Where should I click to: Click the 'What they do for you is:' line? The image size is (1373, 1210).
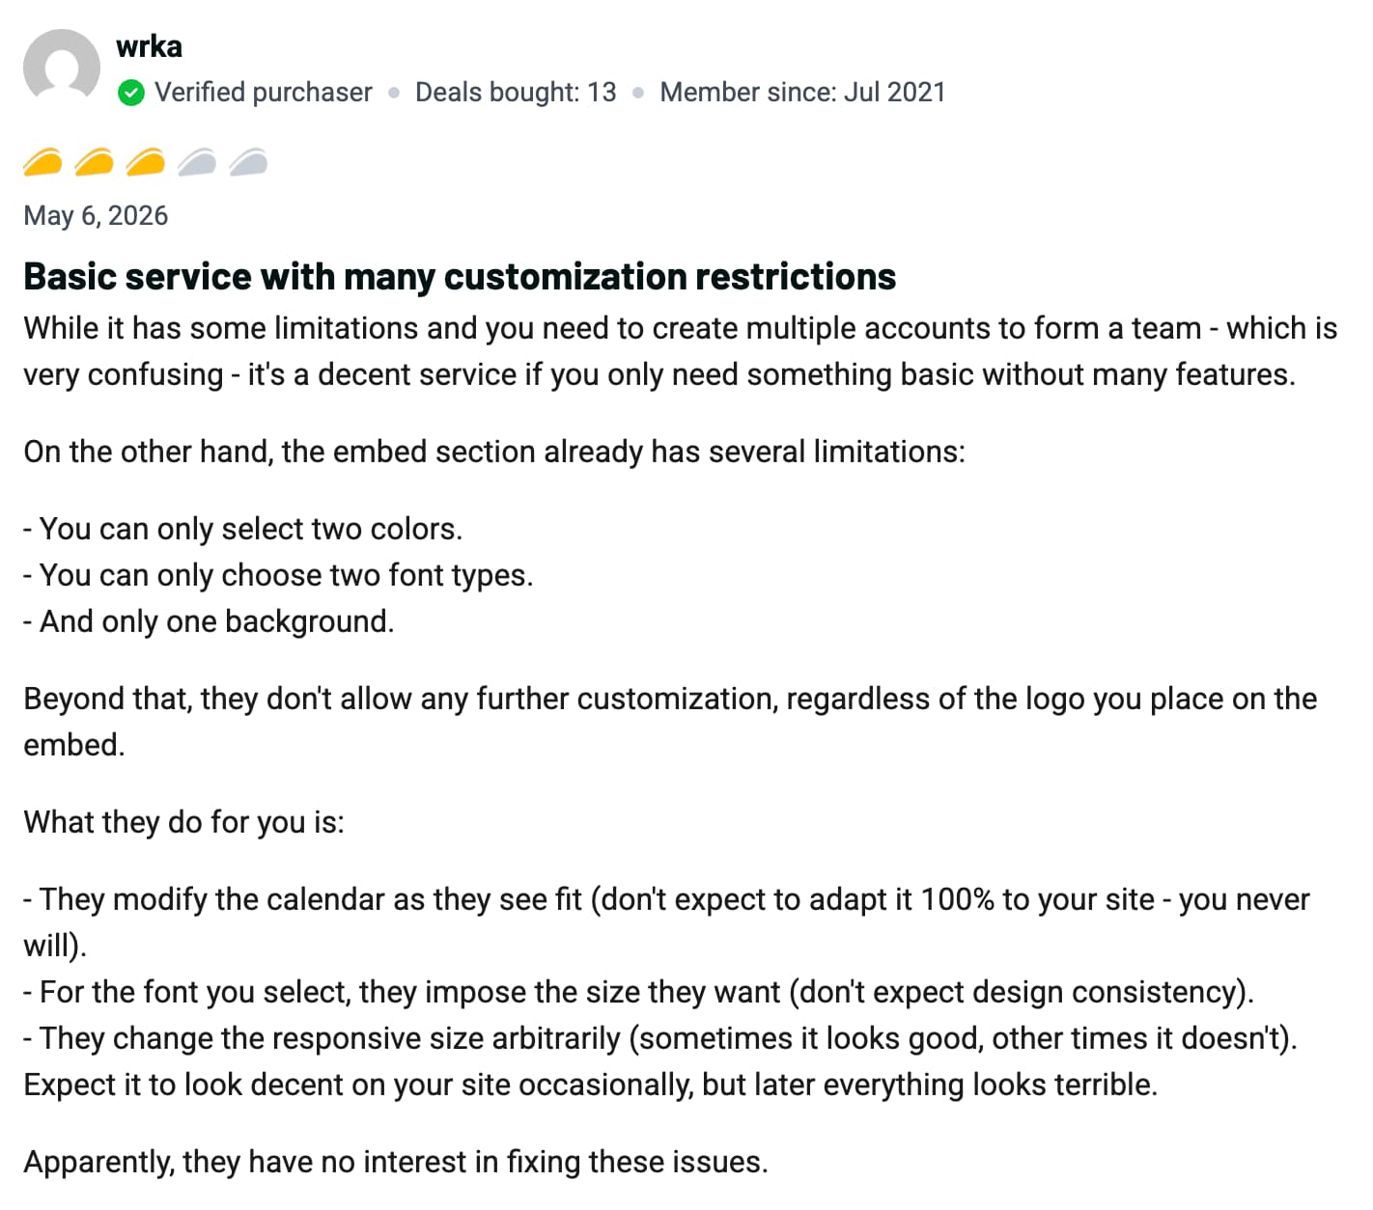[x=183, y=822]
